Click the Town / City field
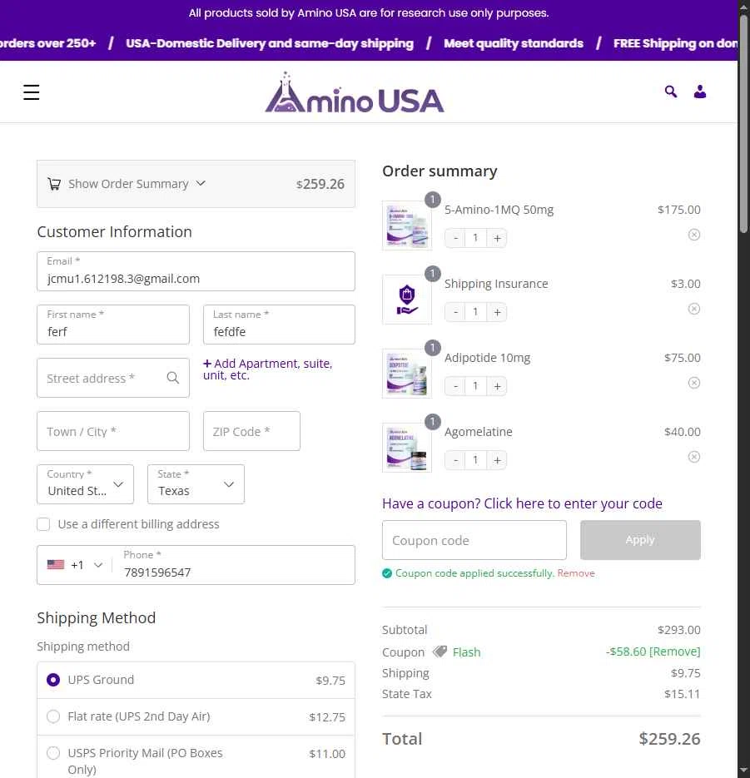750x778 pixels. (113, 431)
